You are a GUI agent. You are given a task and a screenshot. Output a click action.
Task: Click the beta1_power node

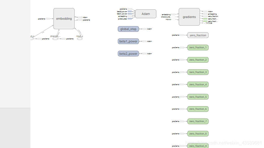pos(128,41)
